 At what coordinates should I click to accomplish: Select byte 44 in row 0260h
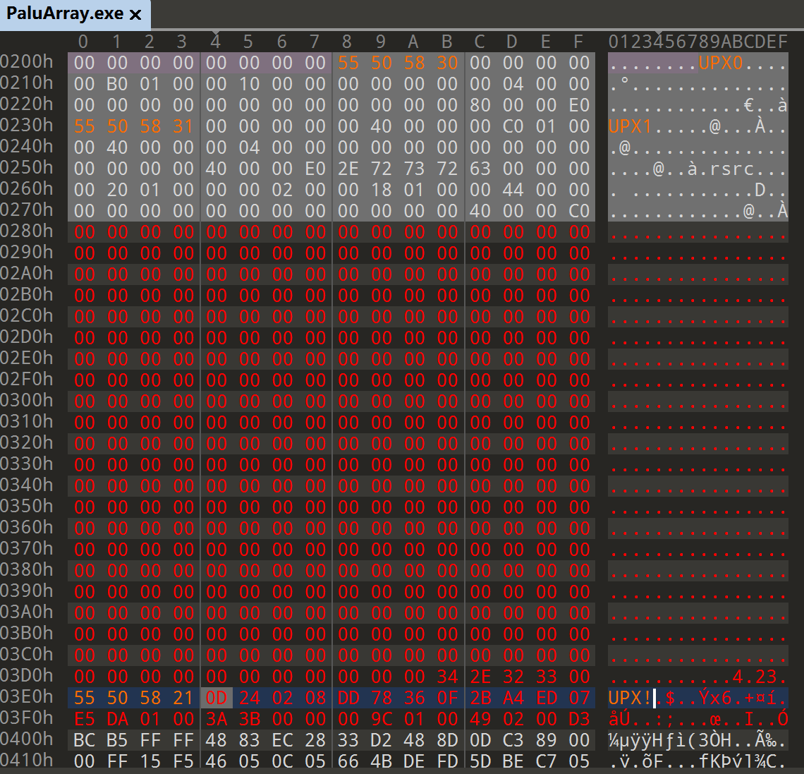point(513,190)
